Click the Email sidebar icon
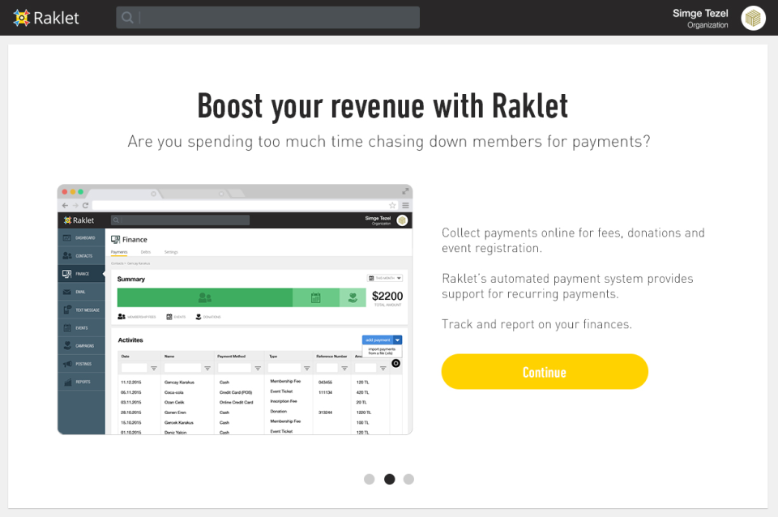Screen dimensions: 778x517 click(66, 292)
